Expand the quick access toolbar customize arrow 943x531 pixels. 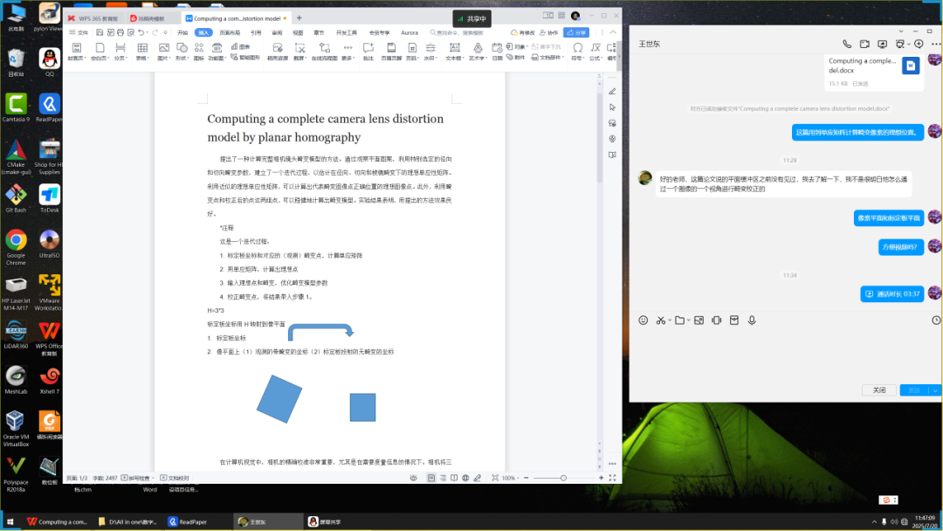165,32
